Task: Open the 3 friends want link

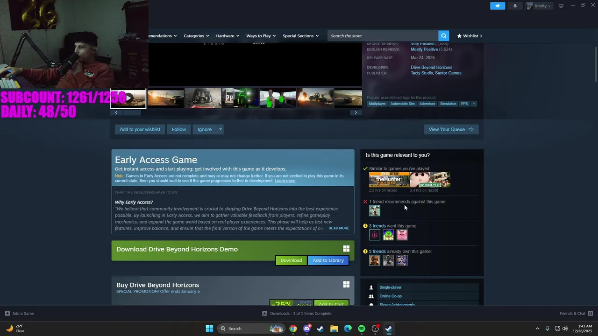Action: click(377, 226)
